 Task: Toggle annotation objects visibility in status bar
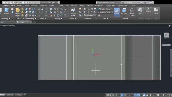click(x=144, y=95)
